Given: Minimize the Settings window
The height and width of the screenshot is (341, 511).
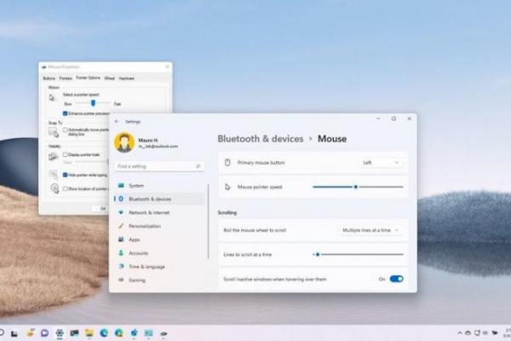Looking at the screenshot, I should coord(378,118).
